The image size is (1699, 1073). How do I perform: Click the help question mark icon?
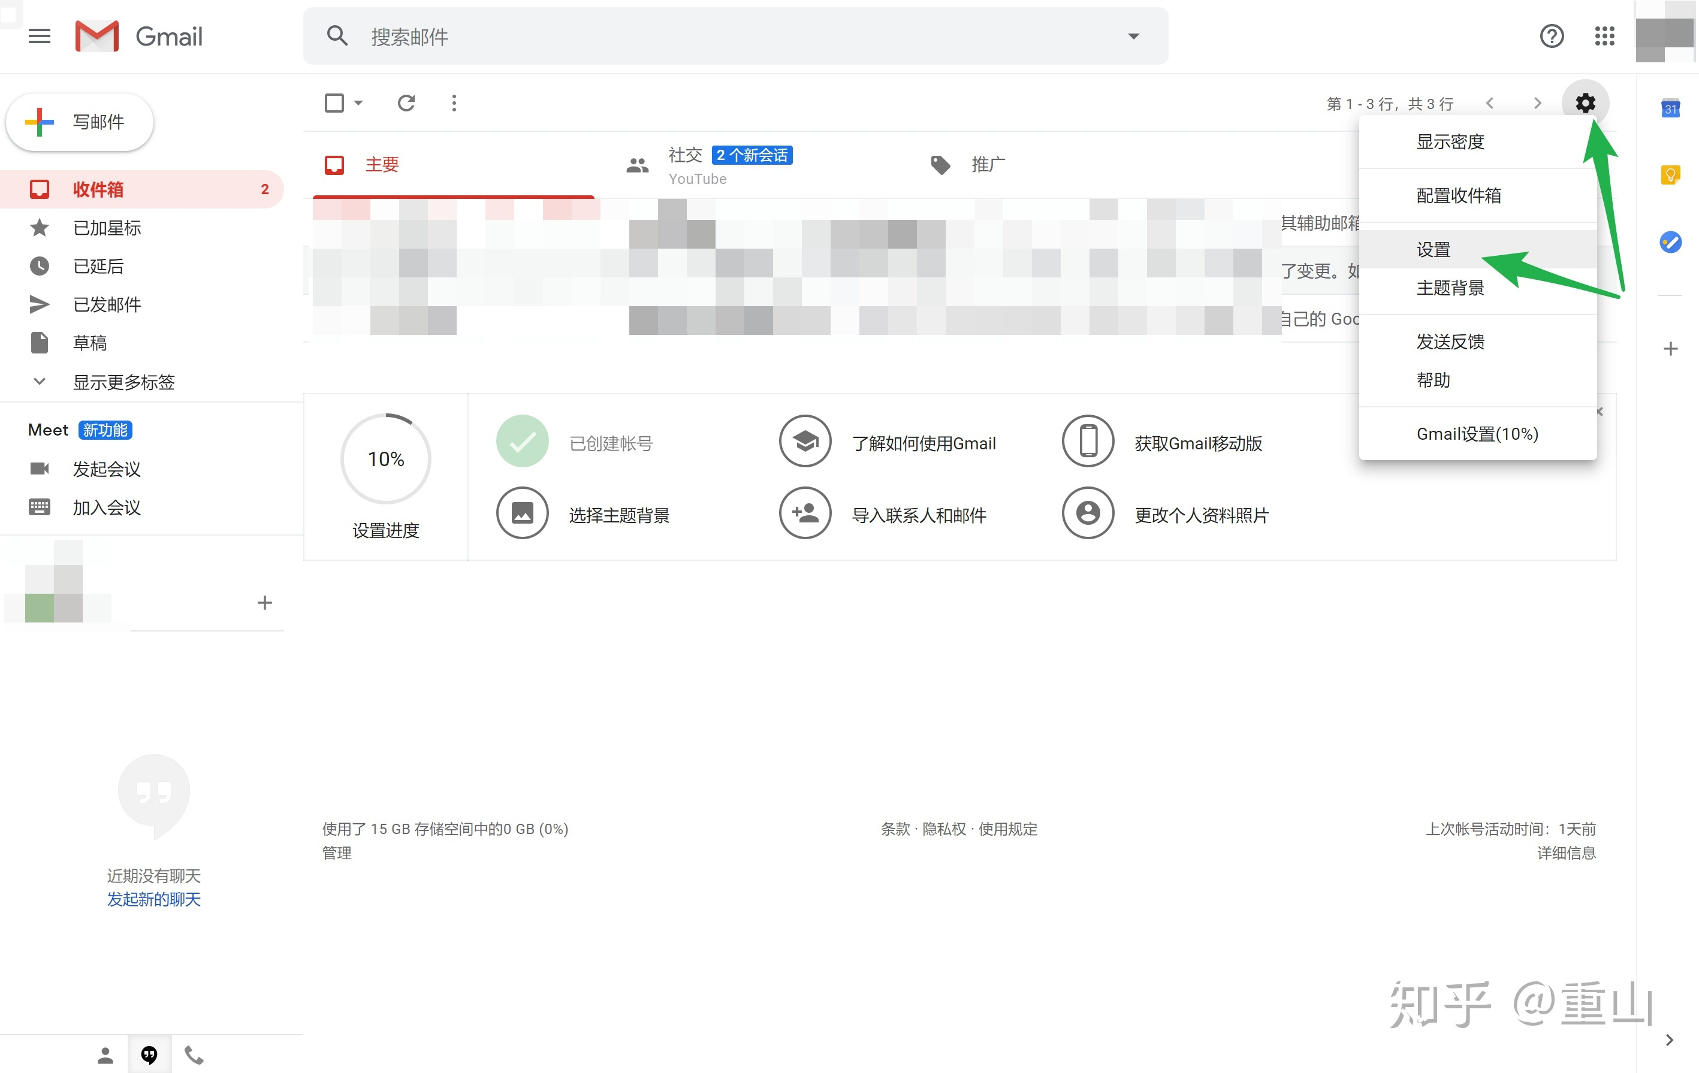1551,36
